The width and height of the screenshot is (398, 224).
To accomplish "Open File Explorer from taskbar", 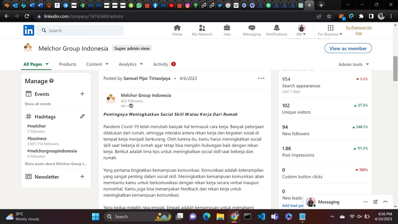I will click(x=220, y=217).
